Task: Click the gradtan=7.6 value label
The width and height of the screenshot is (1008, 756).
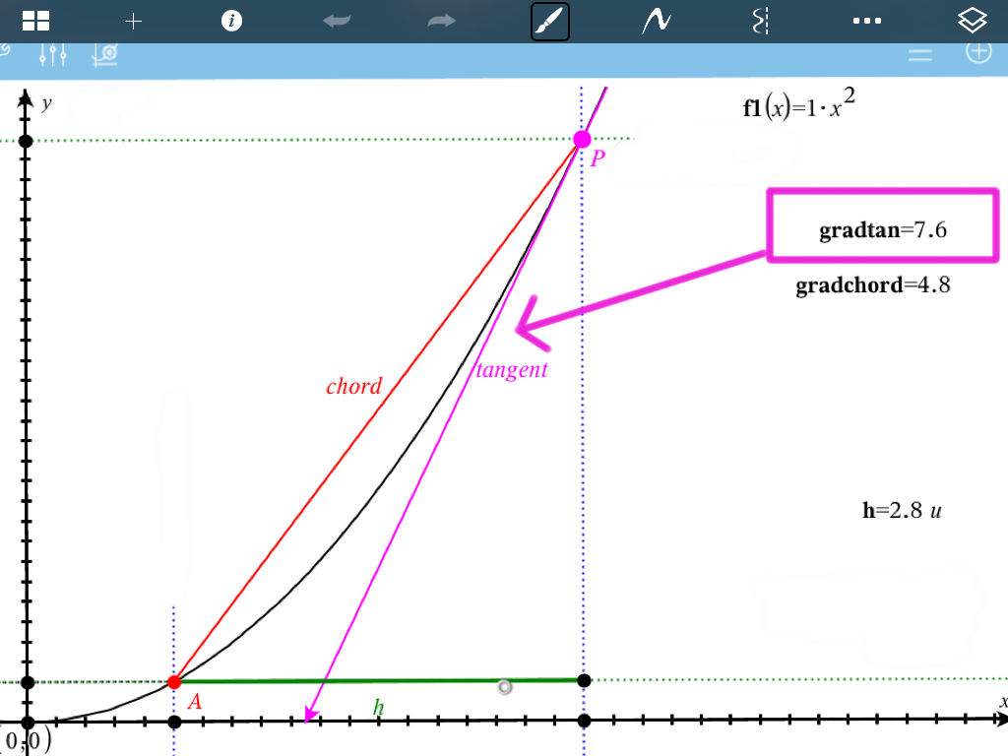Action: coord(883,230)
